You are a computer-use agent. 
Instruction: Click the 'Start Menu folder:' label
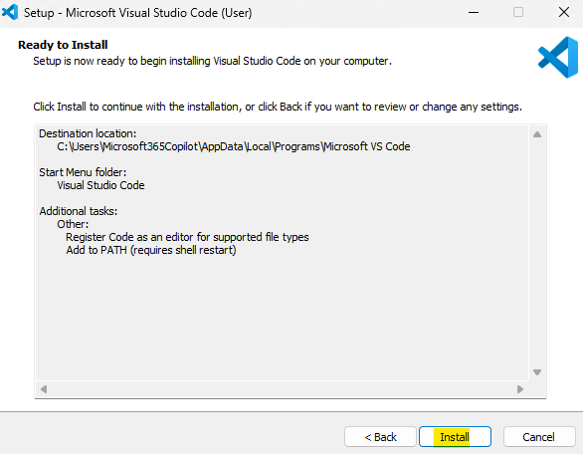[x=83, y=172]
